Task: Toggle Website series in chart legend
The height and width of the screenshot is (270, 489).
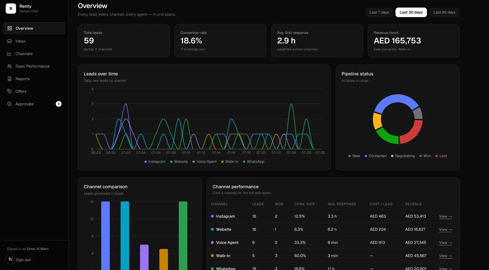Action: point(179,161)
